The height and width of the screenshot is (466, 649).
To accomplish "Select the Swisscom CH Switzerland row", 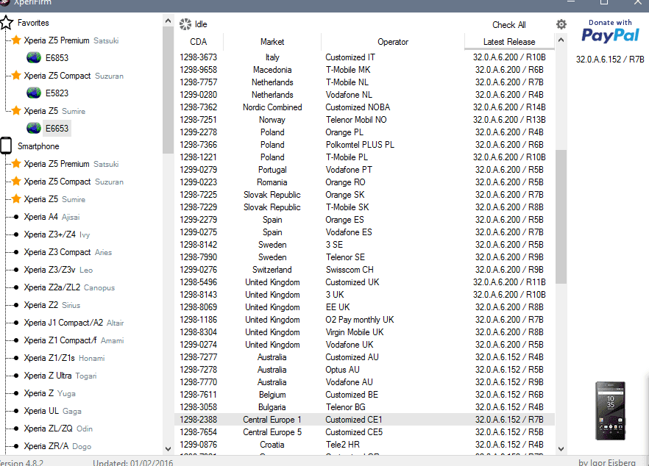I will [364, 270].
